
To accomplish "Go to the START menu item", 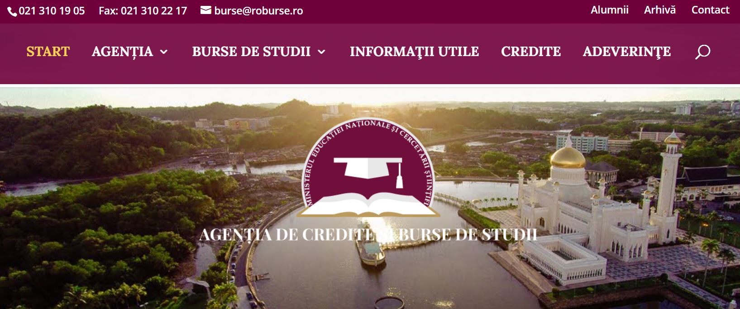I will tap(48, 52).
